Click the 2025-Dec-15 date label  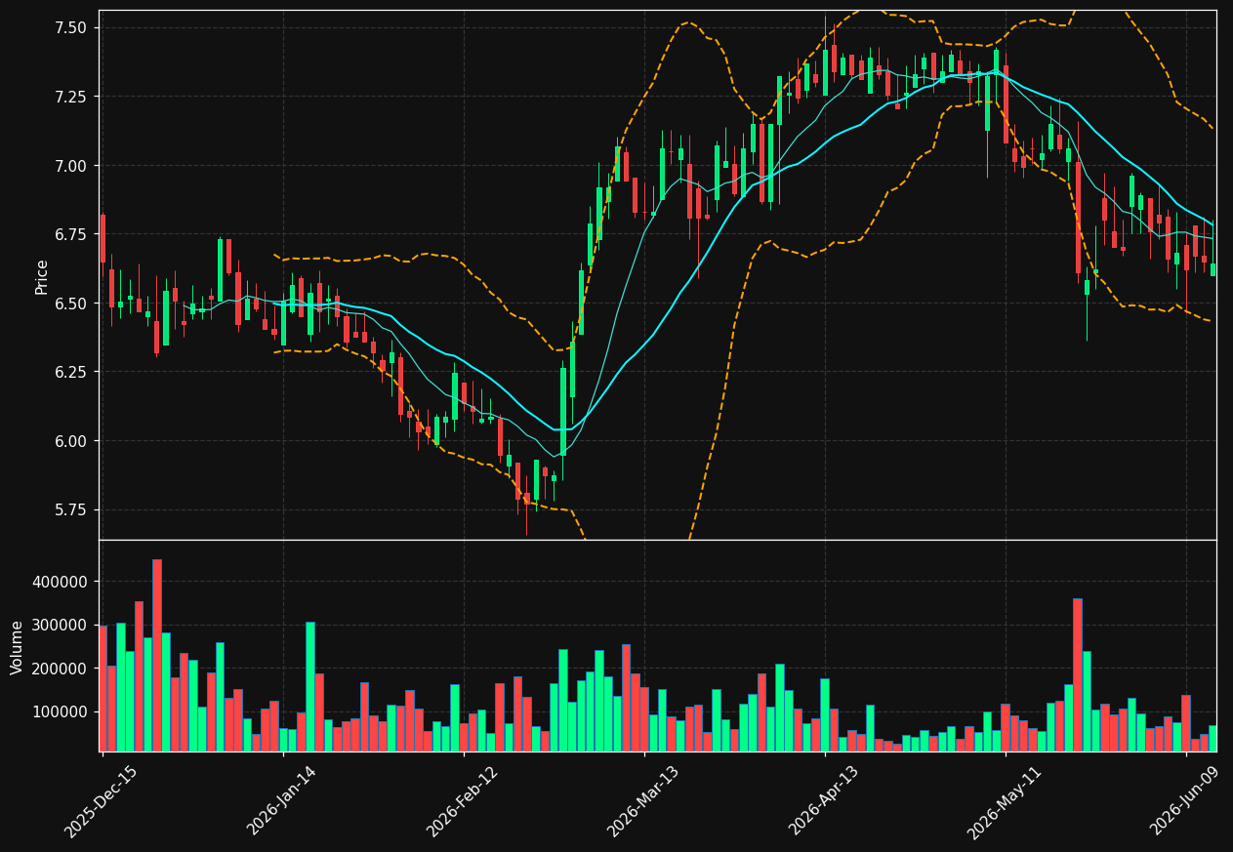point(102,801)
